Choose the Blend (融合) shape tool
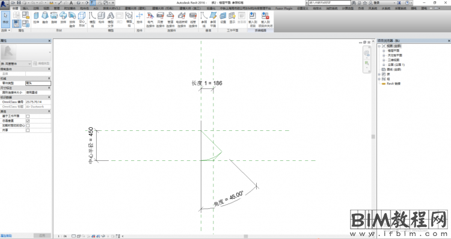This screenshot has width=451, height=239. point(45,18)
